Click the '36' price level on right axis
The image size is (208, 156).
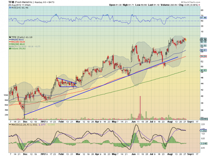(202, 110)
